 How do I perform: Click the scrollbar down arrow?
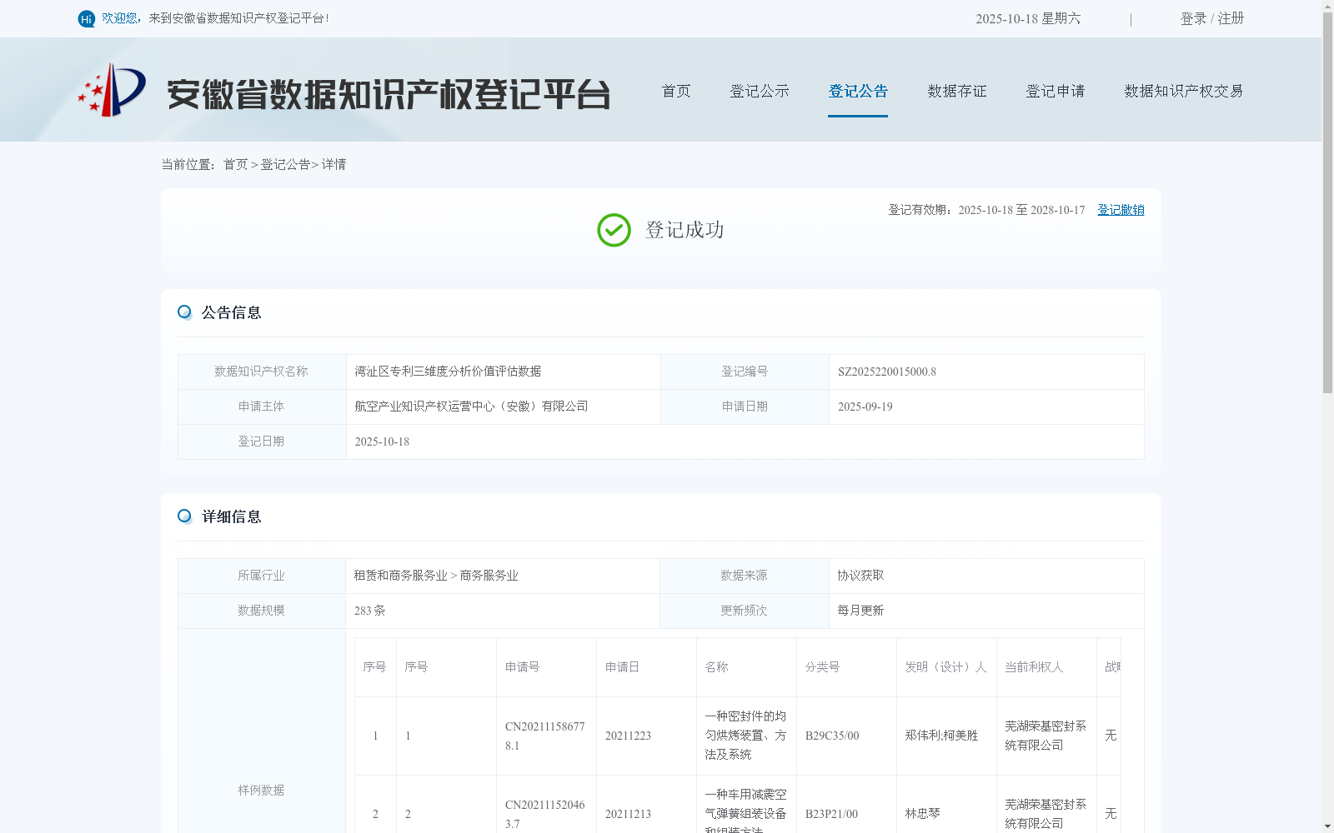click(1327, 826)
